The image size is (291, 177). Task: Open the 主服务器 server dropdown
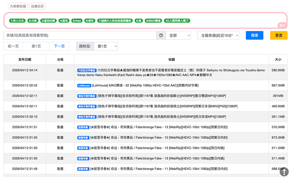coord(218,35)
